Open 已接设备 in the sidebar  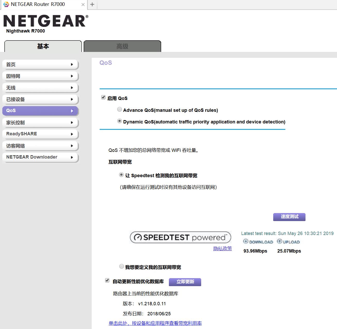pos(40,99)
